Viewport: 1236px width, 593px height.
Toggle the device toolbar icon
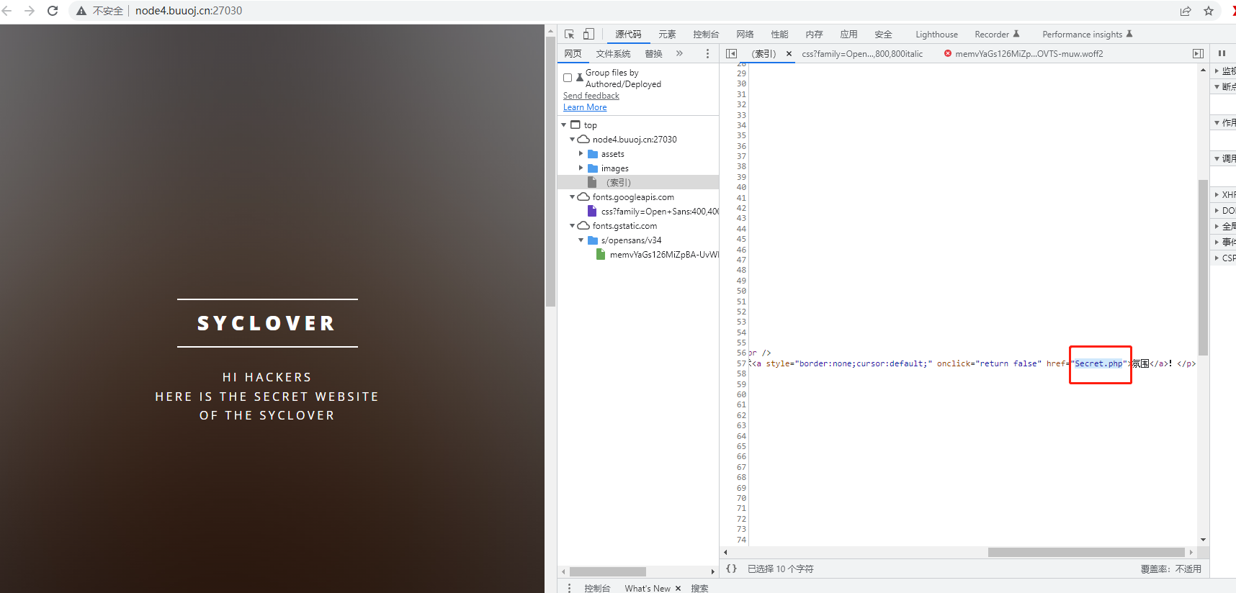[x=588, y=34]
